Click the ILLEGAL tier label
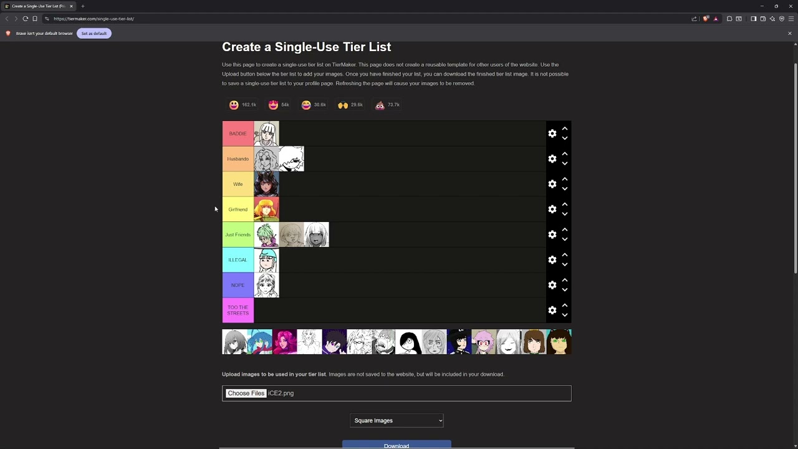 (x=238, y=260)
